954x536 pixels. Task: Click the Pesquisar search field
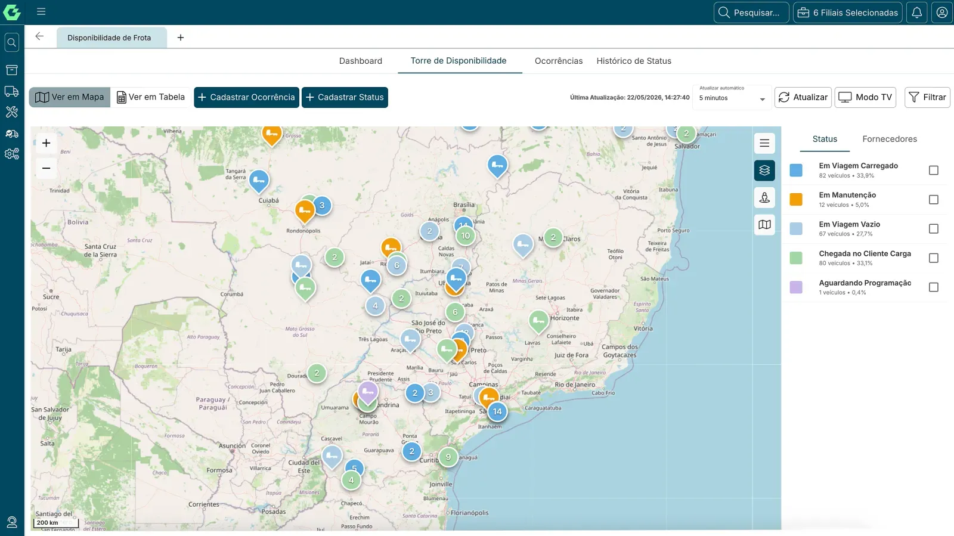coord(751,13)
